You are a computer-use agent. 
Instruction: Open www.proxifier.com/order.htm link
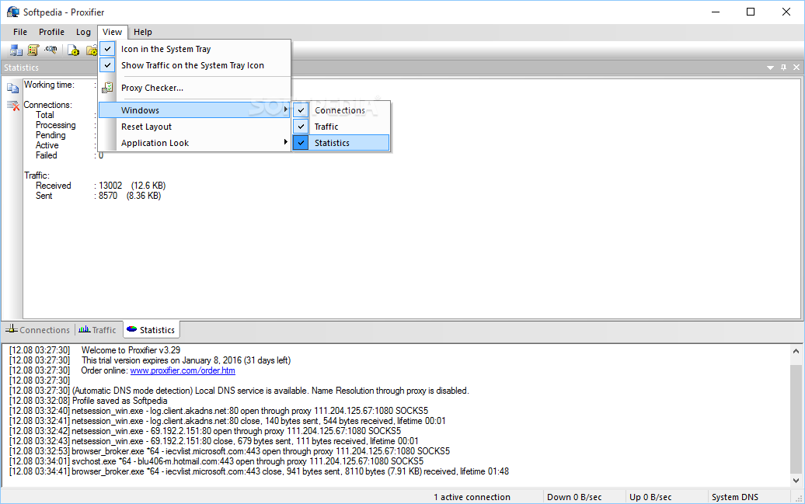tap(183, 370)
